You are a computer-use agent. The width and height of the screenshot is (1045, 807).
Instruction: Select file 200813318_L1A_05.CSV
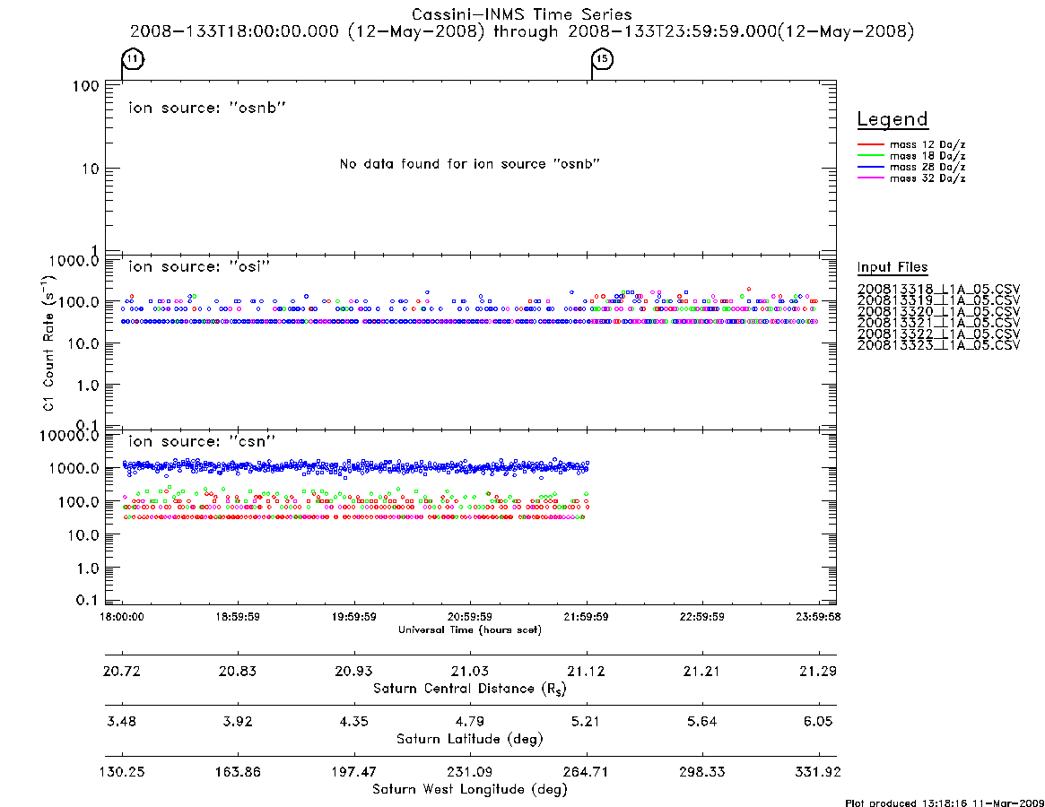coord(938,290)
